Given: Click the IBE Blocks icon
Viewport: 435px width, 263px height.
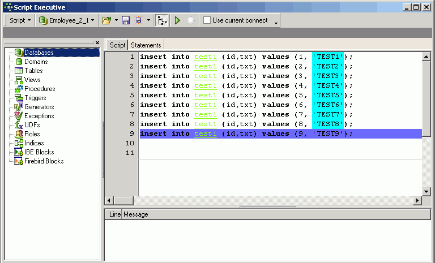Looking at the screenshot, I should [19, 152].
